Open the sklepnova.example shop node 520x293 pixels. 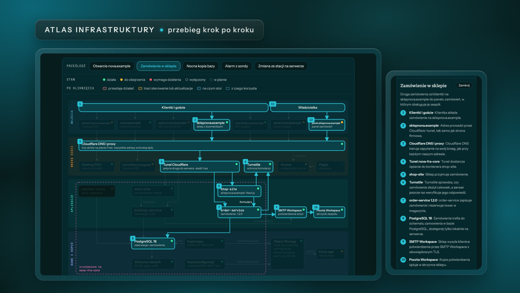(212, 125)
